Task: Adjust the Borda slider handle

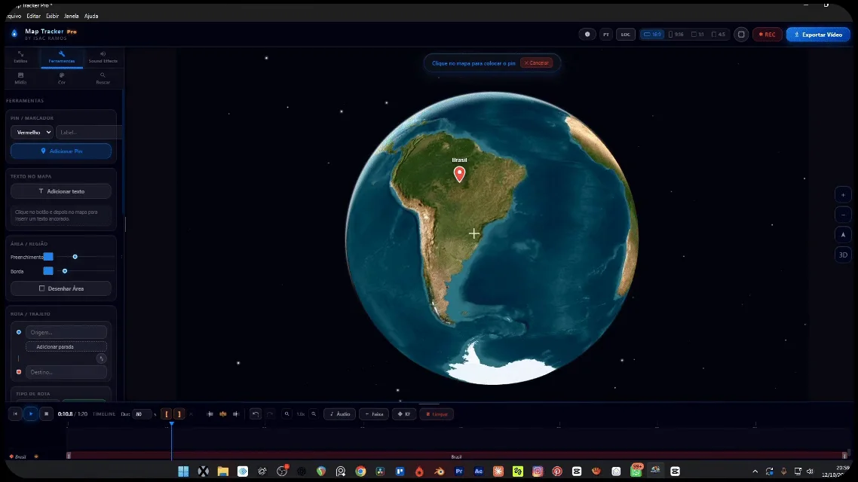Action: click(x=65, y=271)
